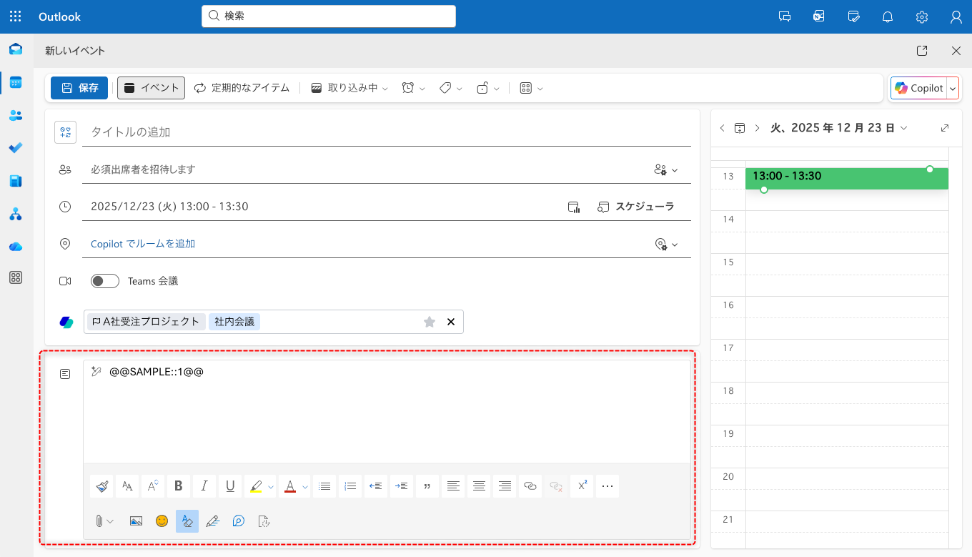Open the People app in left sidebar
The image size is (972, 557).
[x=16, y=115]
